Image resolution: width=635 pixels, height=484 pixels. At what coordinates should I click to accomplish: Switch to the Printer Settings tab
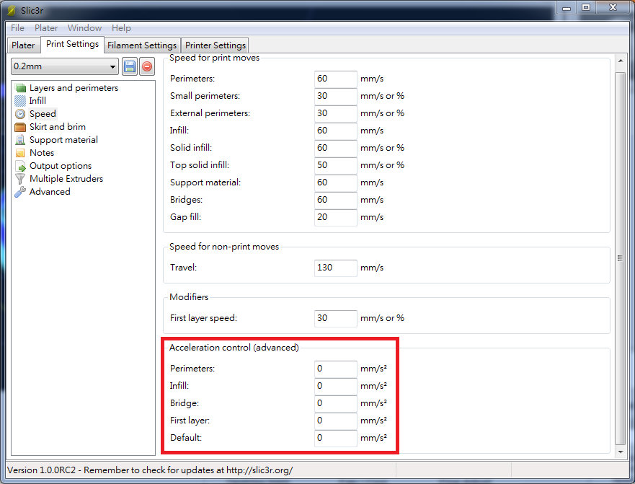[216, 45]
